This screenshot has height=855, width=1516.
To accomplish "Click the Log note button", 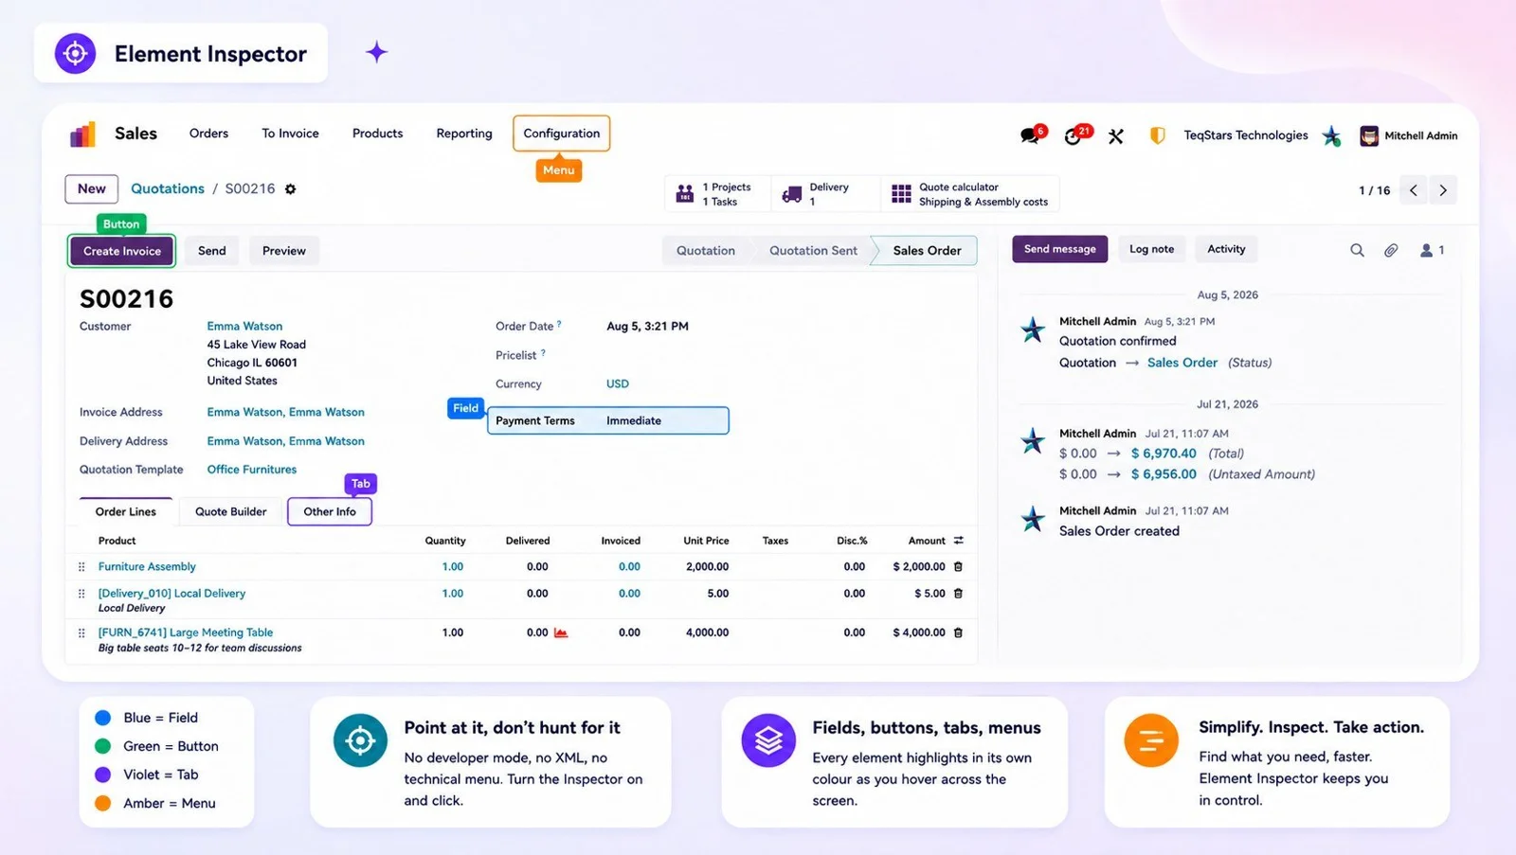I will [x=1151, y=249].
